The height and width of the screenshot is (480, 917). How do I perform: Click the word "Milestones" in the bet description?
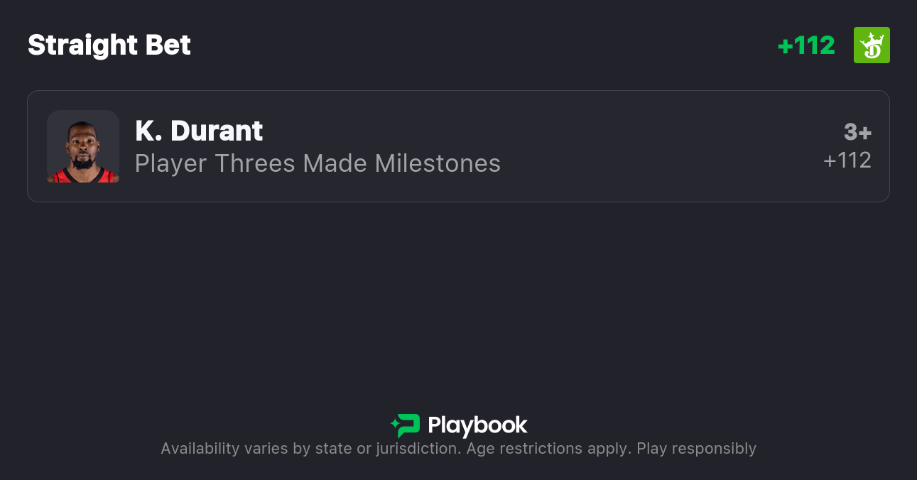coord(438,163)
